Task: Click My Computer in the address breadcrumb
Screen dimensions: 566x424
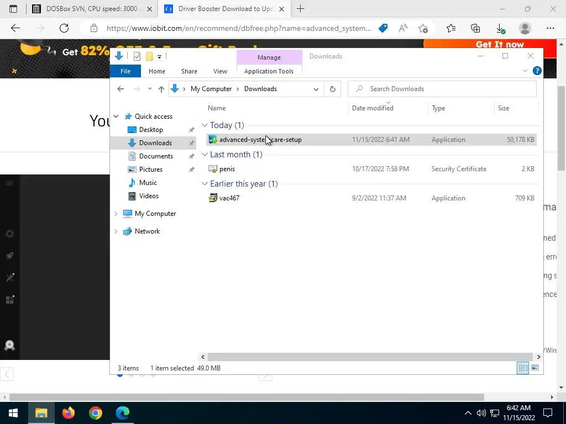Action: [x=211, y=89]
